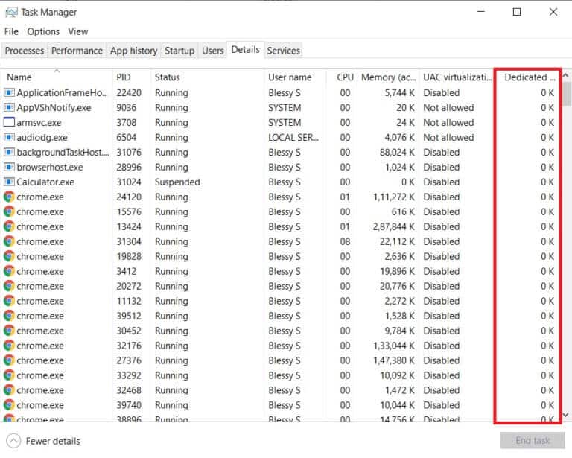Click the Calculator.exe process icon
The width and height of the screenshot is (572, 458).
9,182
